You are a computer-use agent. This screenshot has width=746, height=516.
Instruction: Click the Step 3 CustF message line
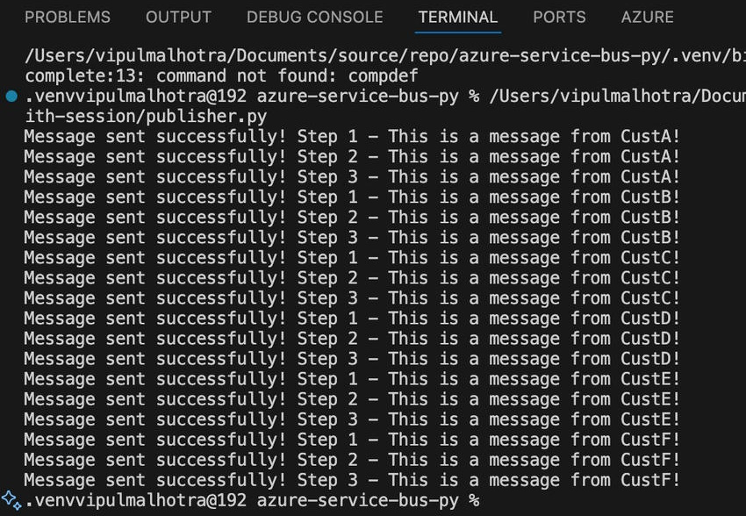point(352,480)
